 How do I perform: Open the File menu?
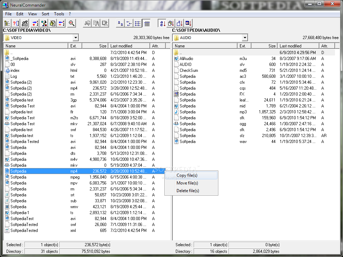[x=8, y=14]
